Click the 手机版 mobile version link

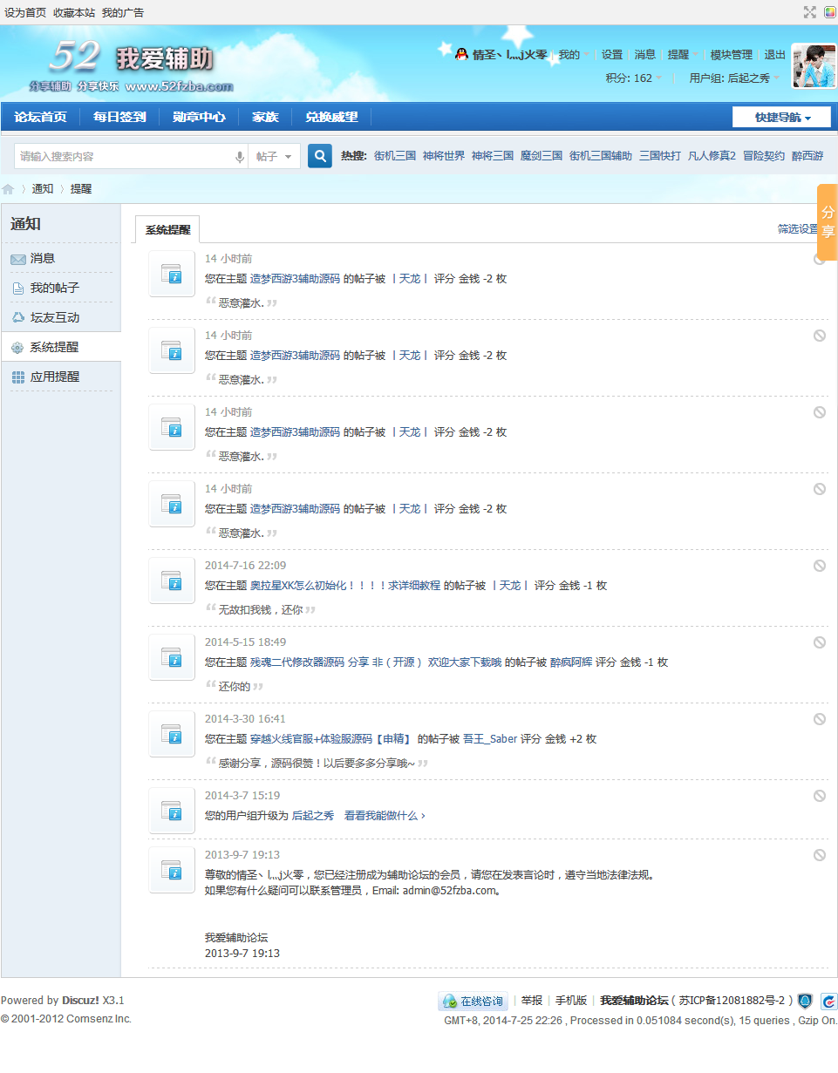(571, 1001)
